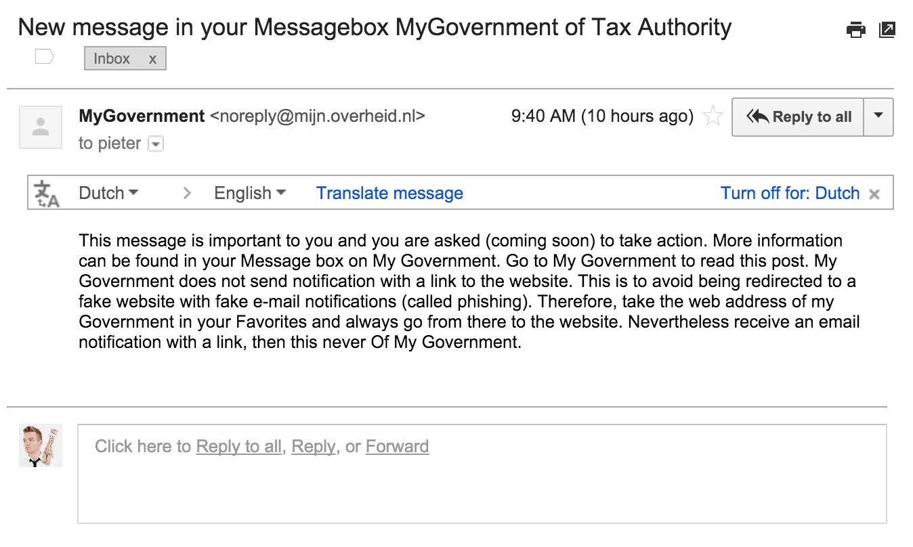Remove the Inbox label via its x
The height and width of the screenshot is (547, 913).
click(152, 58)
